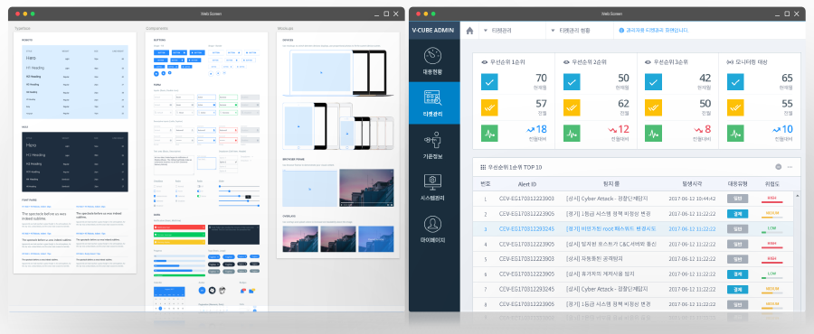Select Alert ID CEV-EG170312223903 in row 1

tap(526, 199)
